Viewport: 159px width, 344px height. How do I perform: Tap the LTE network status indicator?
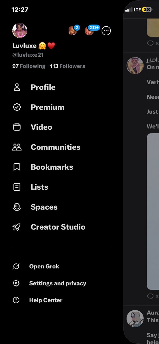pyautogui.click(x=137, y=10)
